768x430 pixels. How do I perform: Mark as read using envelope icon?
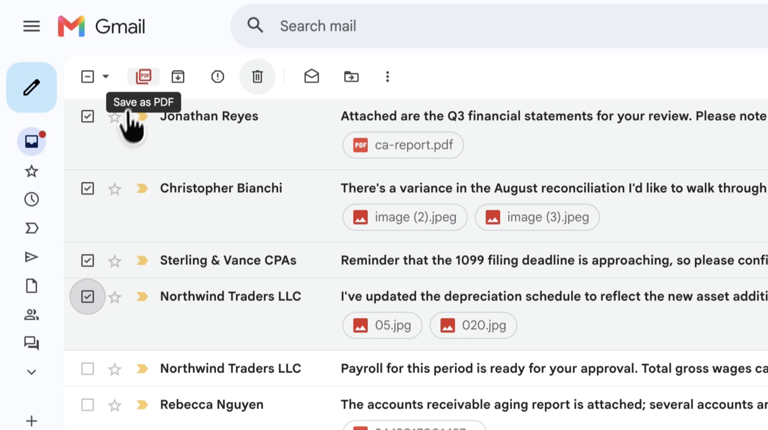click(312, 76)
